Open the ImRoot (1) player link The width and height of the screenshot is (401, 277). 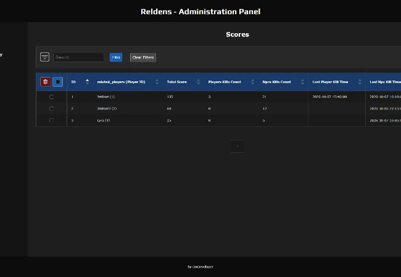[x=106, y=97]
